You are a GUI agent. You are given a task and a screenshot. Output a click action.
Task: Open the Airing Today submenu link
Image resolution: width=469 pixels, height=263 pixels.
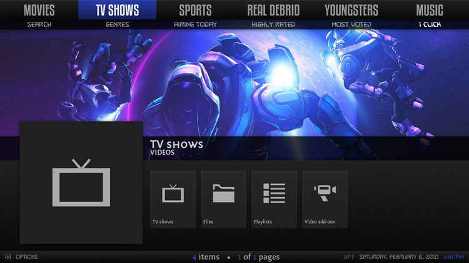[x=195, y=24]
